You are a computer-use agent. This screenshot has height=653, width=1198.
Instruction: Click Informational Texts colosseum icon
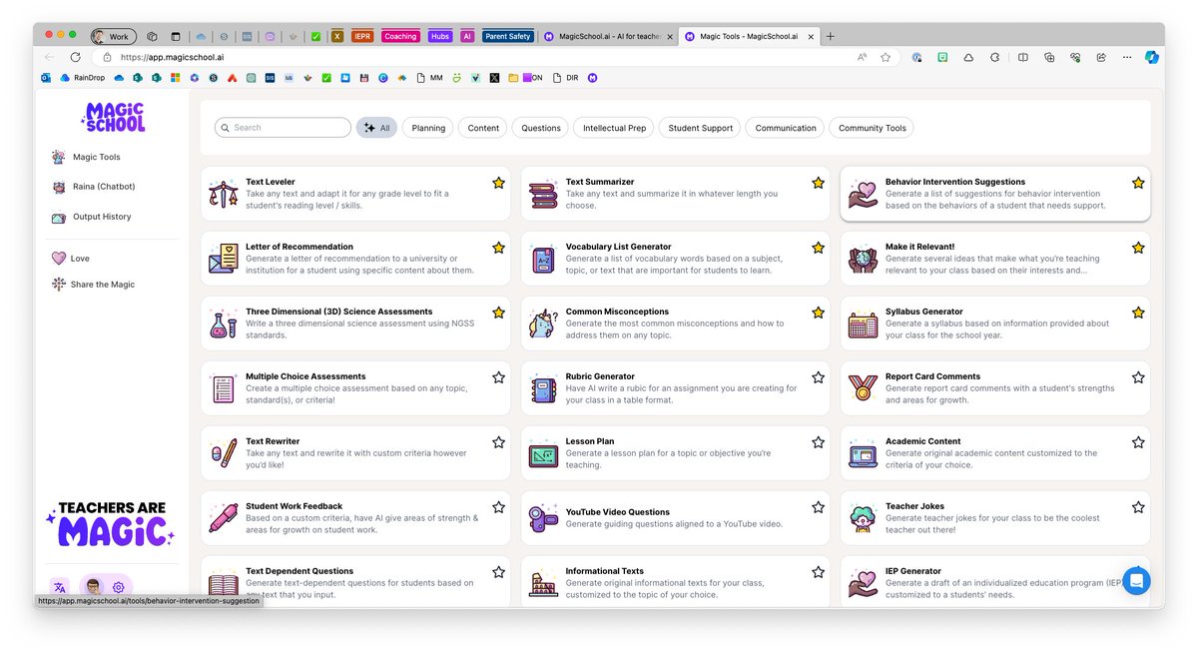coord(543,583)
